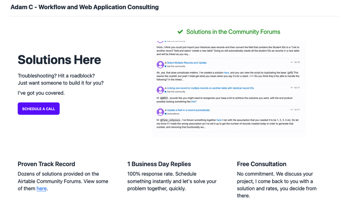Click the lock icon before Update a field
Viewport: 343px width, 204px height.
(166, 110)
